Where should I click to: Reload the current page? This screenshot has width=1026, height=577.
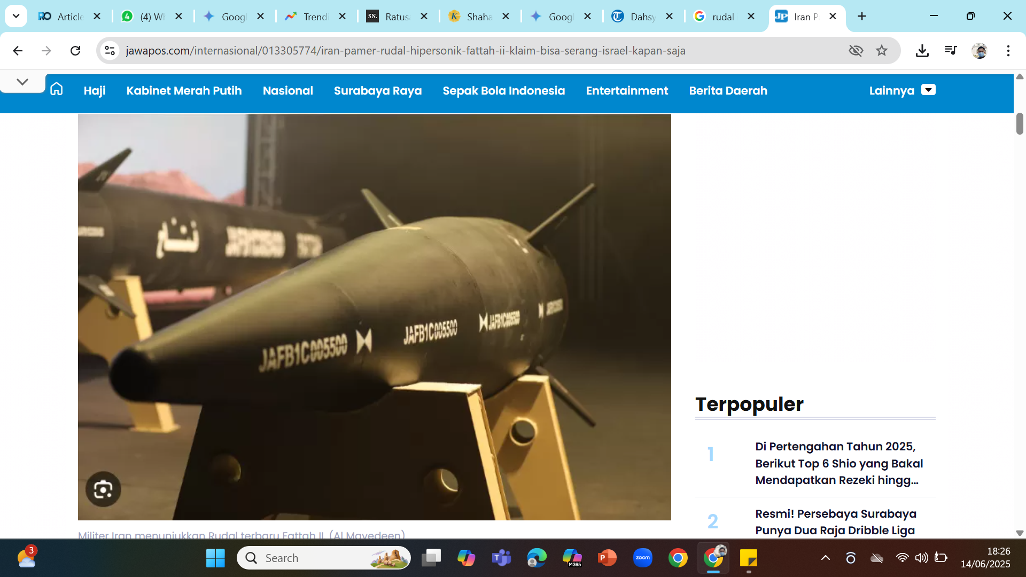coord(75,51)
